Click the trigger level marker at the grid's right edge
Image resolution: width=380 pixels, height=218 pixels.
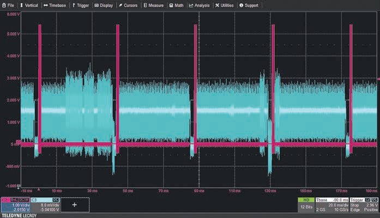click(x=378, y=79)
